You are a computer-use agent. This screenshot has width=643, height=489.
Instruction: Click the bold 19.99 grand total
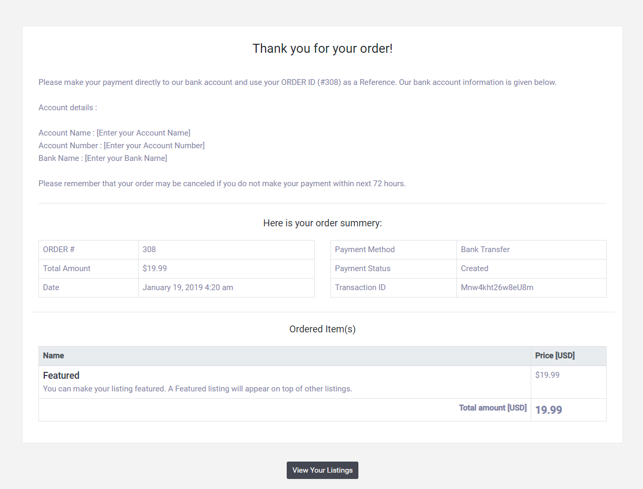(x=549, y=410)
